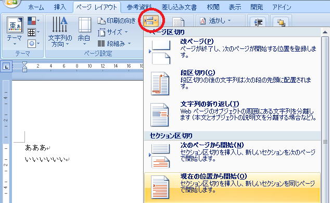The image size is (330, 203).
Task: Go to the 表示 tab
Action: (x=235, y=7)
